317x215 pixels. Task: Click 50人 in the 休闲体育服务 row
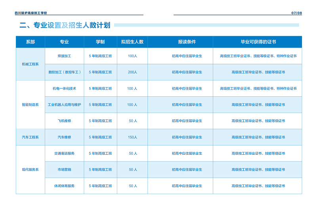point(133,186)
